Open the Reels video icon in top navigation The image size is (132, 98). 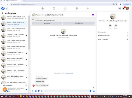click(54, 8)
